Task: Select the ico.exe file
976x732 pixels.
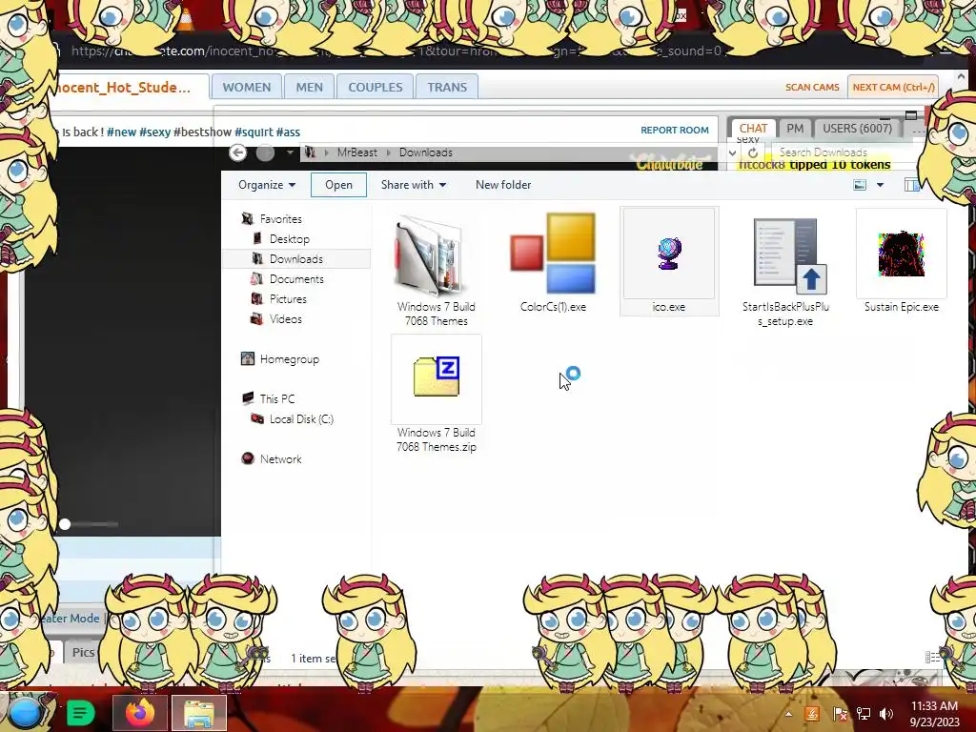Action: point(668,261)
